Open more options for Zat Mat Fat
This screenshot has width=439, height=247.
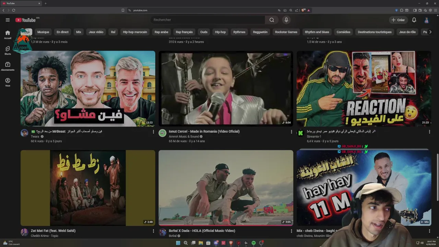point(153,231)
